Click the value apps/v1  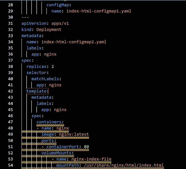coord(60,23)
